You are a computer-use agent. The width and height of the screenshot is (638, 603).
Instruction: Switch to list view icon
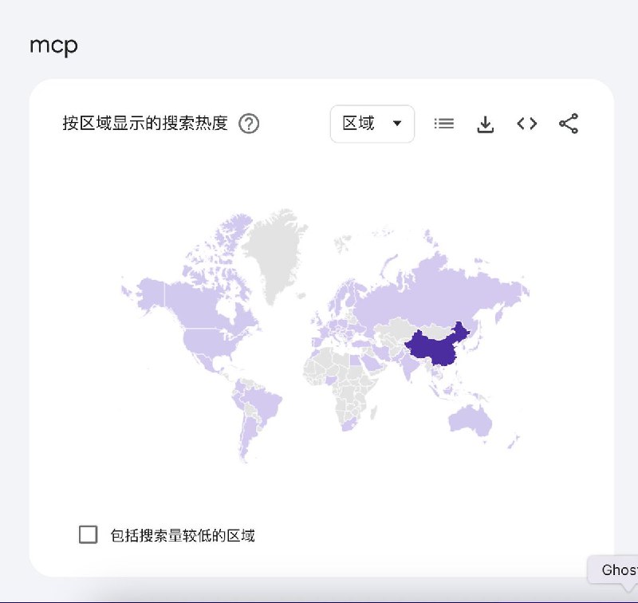click(x=444, y=124)
